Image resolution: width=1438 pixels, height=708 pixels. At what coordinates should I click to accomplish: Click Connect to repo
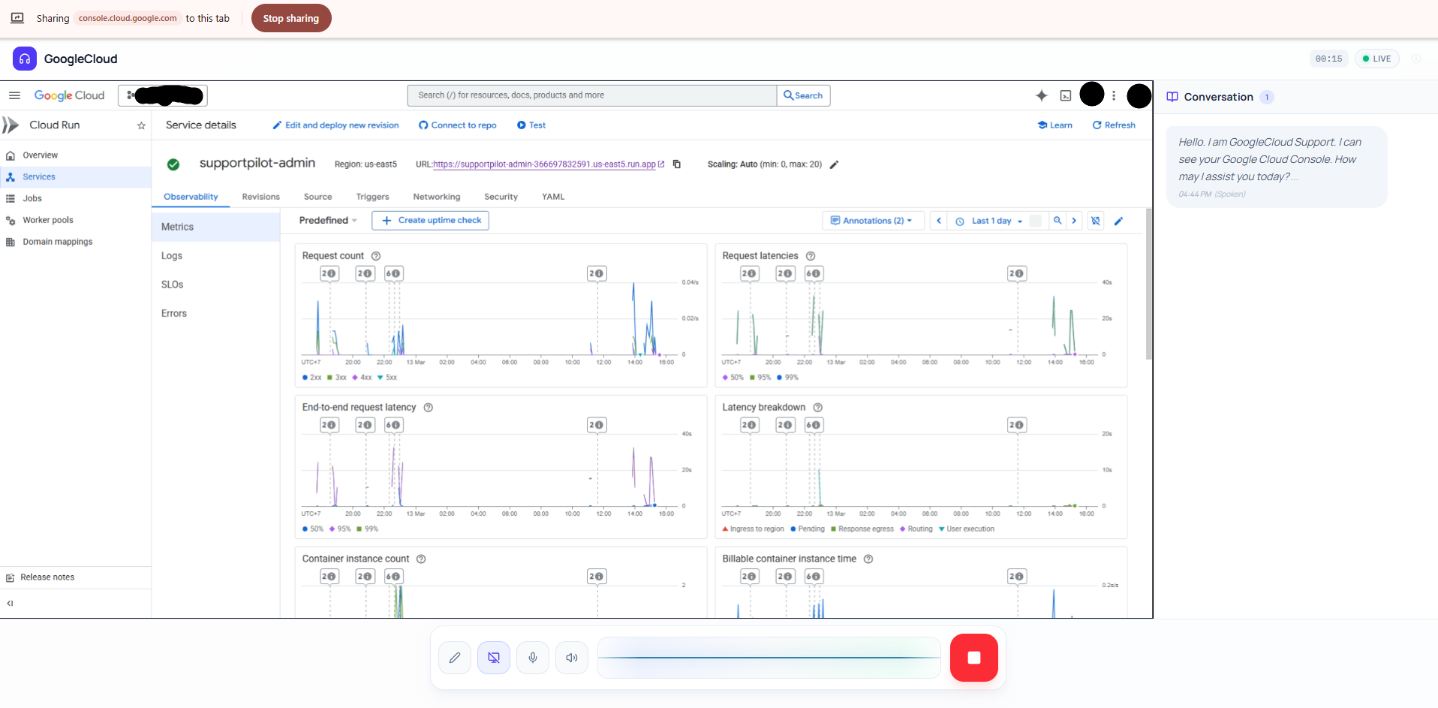click(458, 125)
